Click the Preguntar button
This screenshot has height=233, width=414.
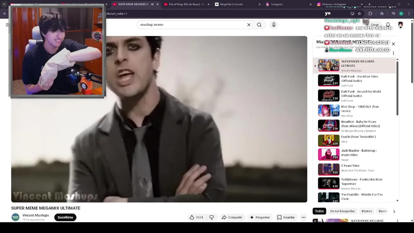tap(260, 217)
